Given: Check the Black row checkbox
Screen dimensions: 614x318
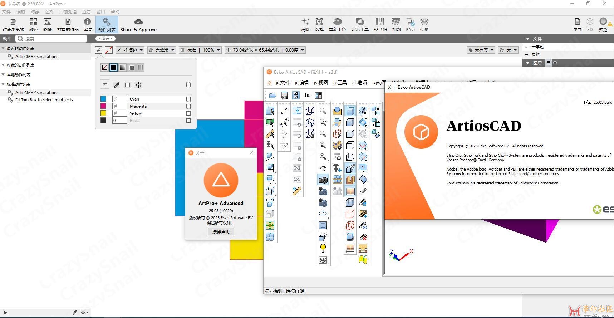Looking at the screenshot, I should [x=188, y=121].
